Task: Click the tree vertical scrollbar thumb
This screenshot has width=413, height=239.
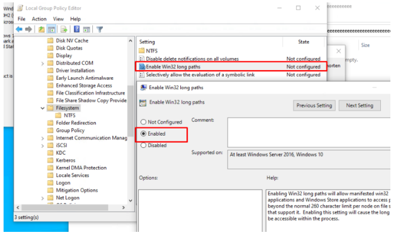Action: pyautogui.click(x=130, y=111)
